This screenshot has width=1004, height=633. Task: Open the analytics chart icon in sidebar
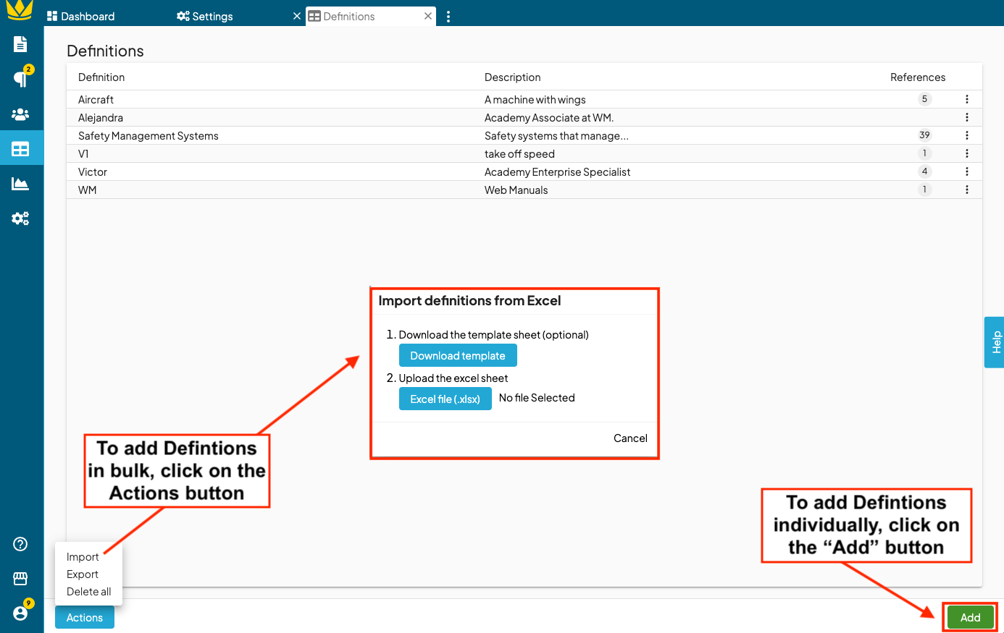tap(20, 184)
